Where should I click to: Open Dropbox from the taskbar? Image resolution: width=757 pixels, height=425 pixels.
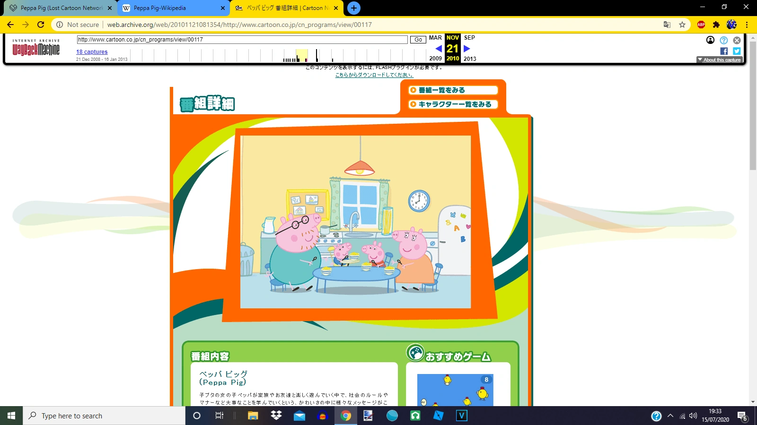[276, 416]
